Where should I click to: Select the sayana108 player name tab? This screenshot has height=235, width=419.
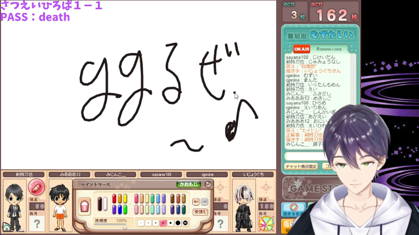coord(162,175)
